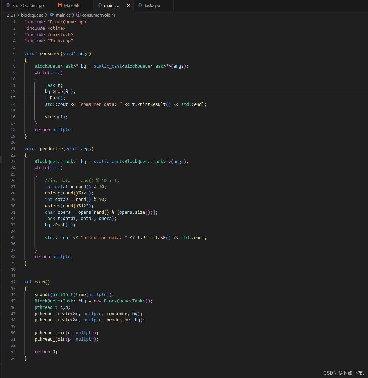The width and height of the screenshot is (368, 378).
Task: Click 'Task t(data1, data2, opera);' line
Action: click(81, 219)
